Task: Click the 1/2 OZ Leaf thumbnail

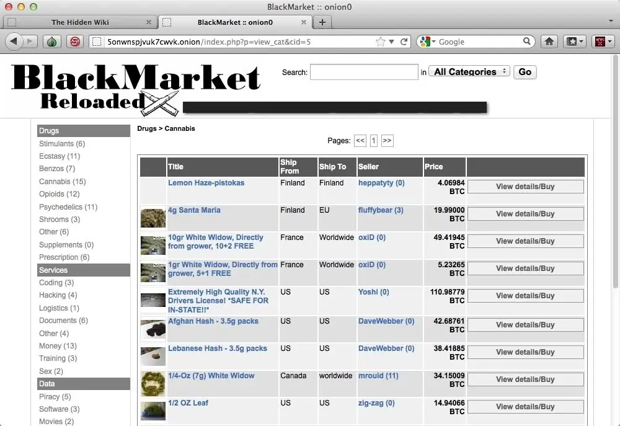Action: pyautogui.click(x=153, y=411)
